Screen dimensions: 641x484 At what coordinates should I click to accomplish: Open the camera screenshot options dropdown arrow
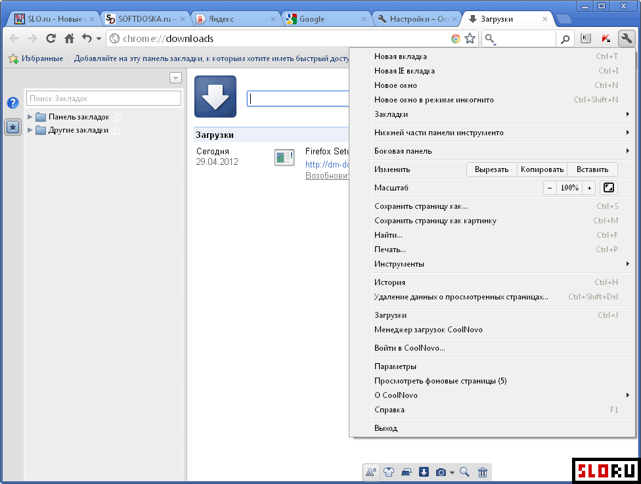[x=452, y=473]
